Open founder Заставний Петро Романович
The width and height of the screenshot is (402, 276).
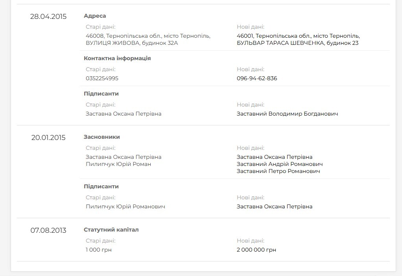coord(278,171)
